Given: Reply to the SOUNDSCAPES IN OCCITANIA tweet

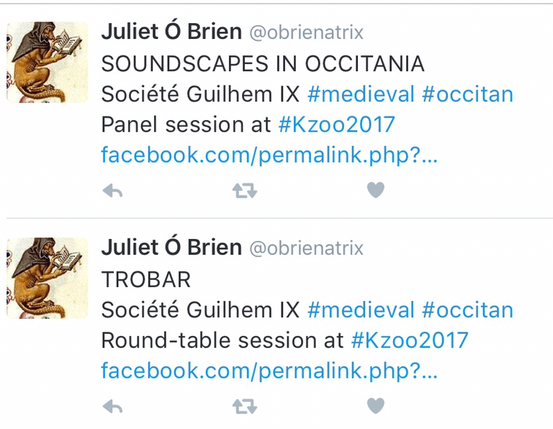Looking at the screenshot, I should (112, 191).
